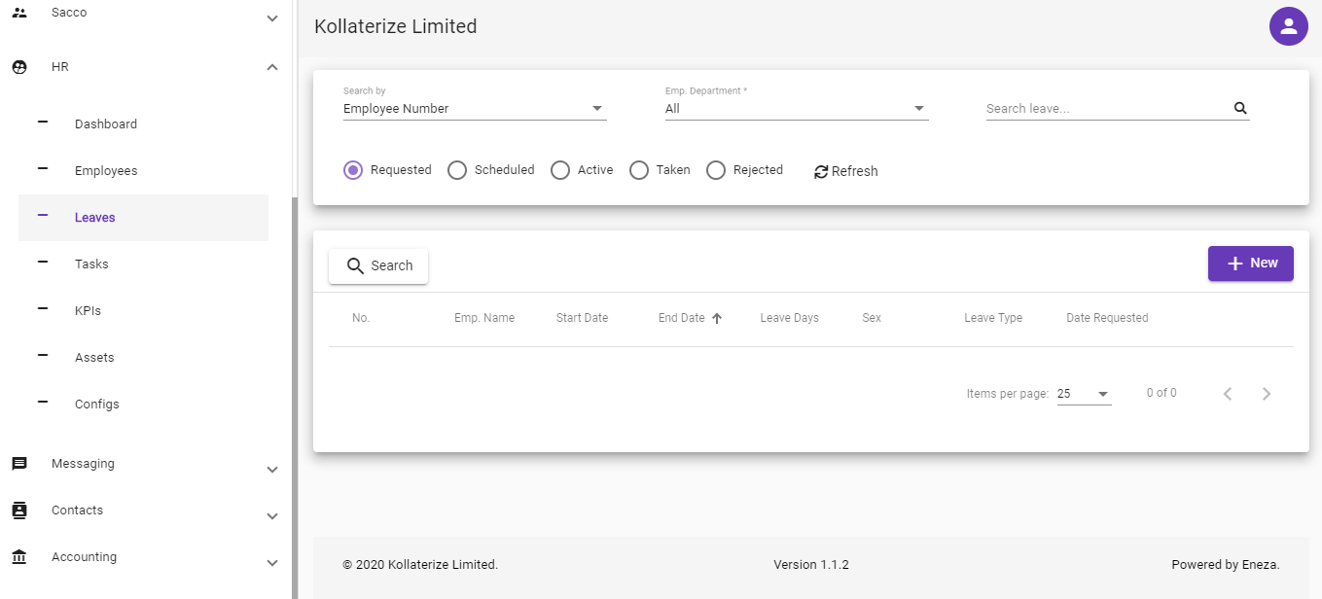Click the 0 of 0 pagination label
Image resolution: width=1322 pixels, height=599 pixels.
point(1161,393)
